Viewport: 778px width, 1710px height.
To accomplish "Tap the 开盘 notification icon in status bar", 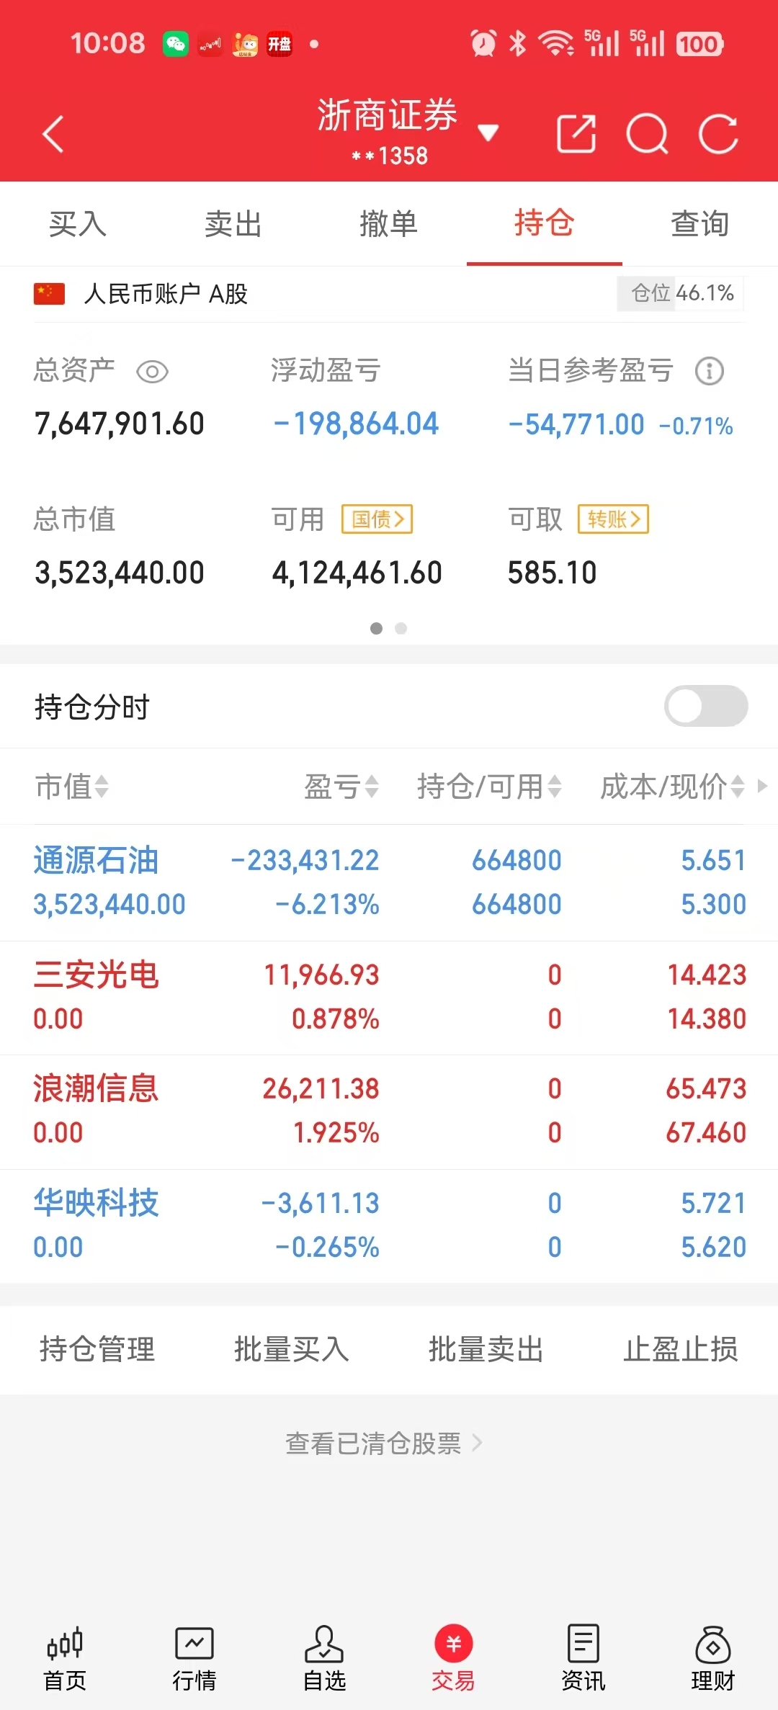I will [x=280, y=45].
